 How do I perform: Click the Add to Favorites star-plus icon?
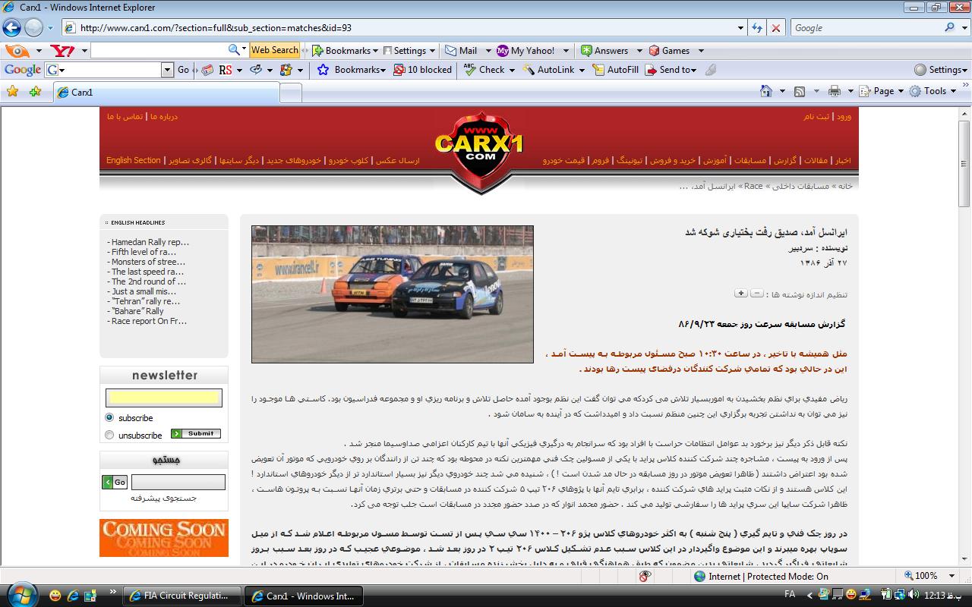pos(35,92)
